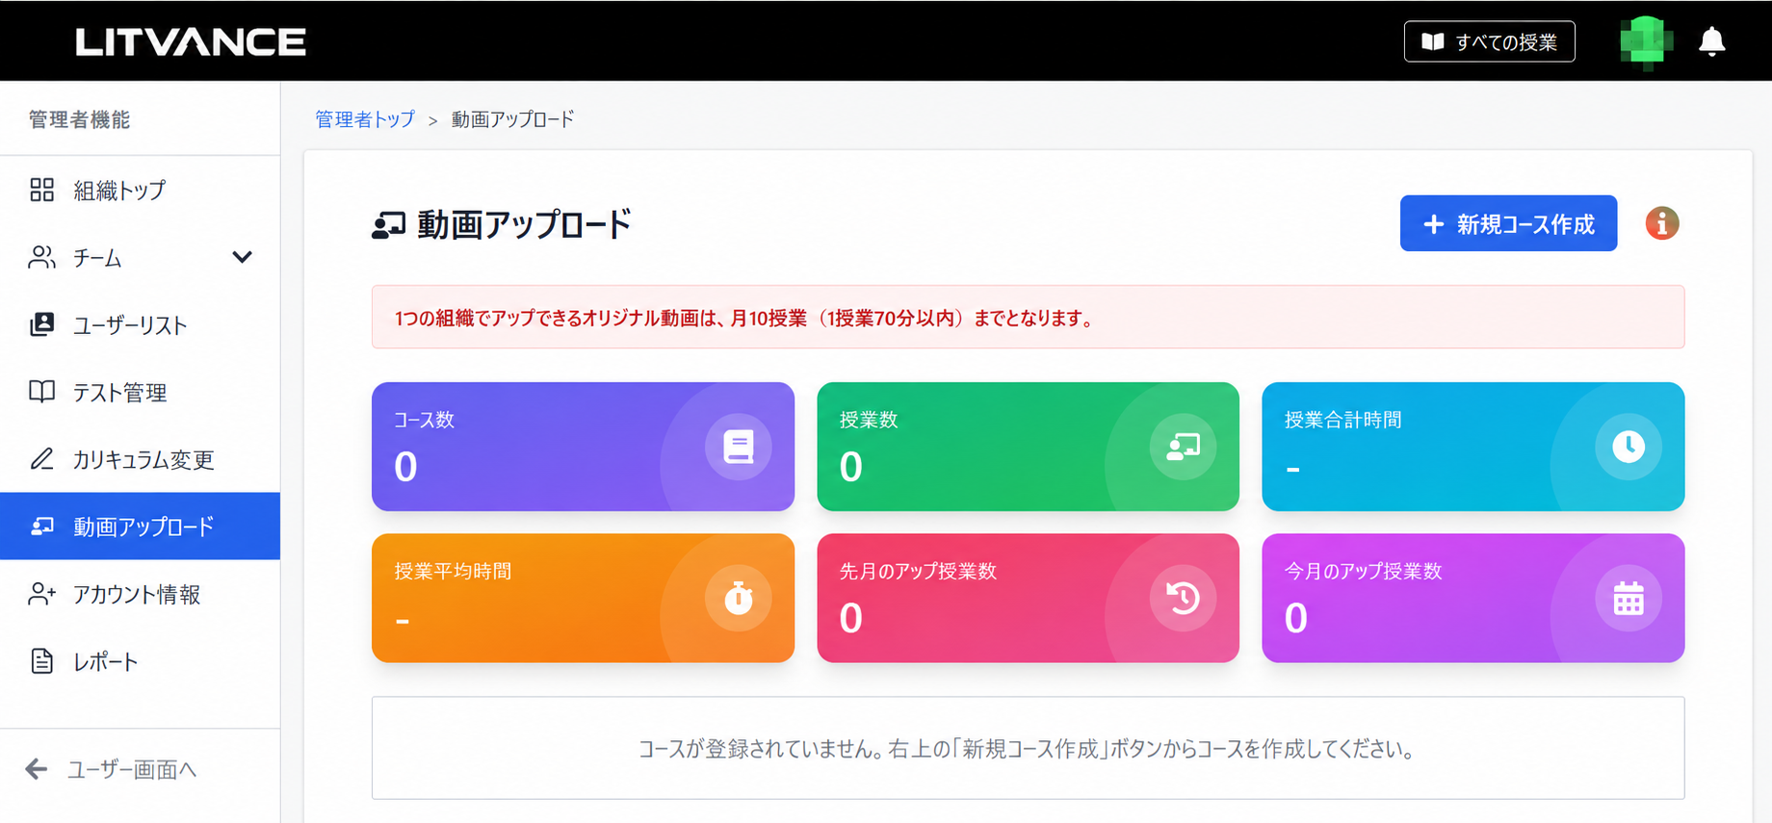1772x823 pixels.
Task: Click the document icon beside レポート
Action: click(41, 661)
